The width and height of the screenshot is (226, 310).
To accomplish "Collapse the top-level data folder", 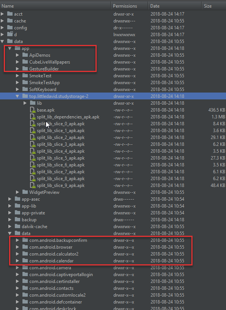I will click(x=2, y=41).
